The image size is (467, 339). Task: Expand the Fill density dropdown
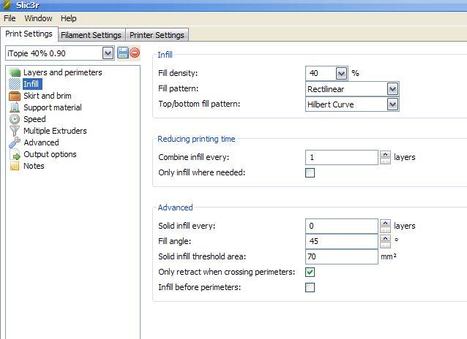tap(341, 73)
